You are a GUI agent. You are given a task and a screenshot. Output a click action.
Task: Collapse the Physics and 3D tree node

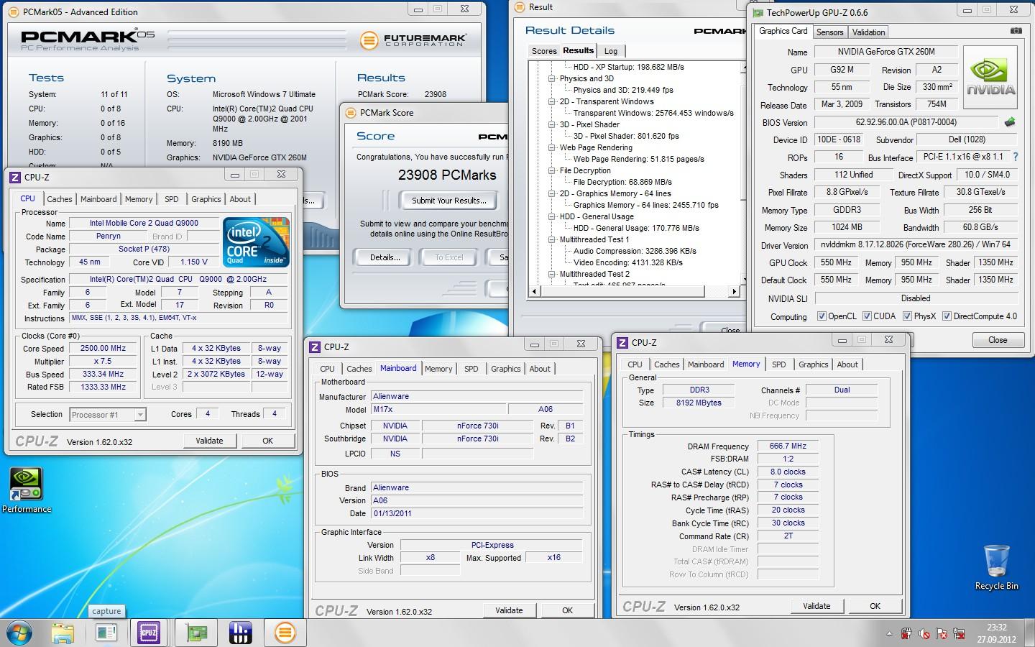551,78
